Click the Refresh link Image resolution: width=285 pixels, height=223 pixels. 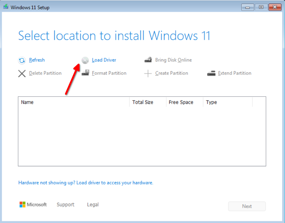[37, 60]
